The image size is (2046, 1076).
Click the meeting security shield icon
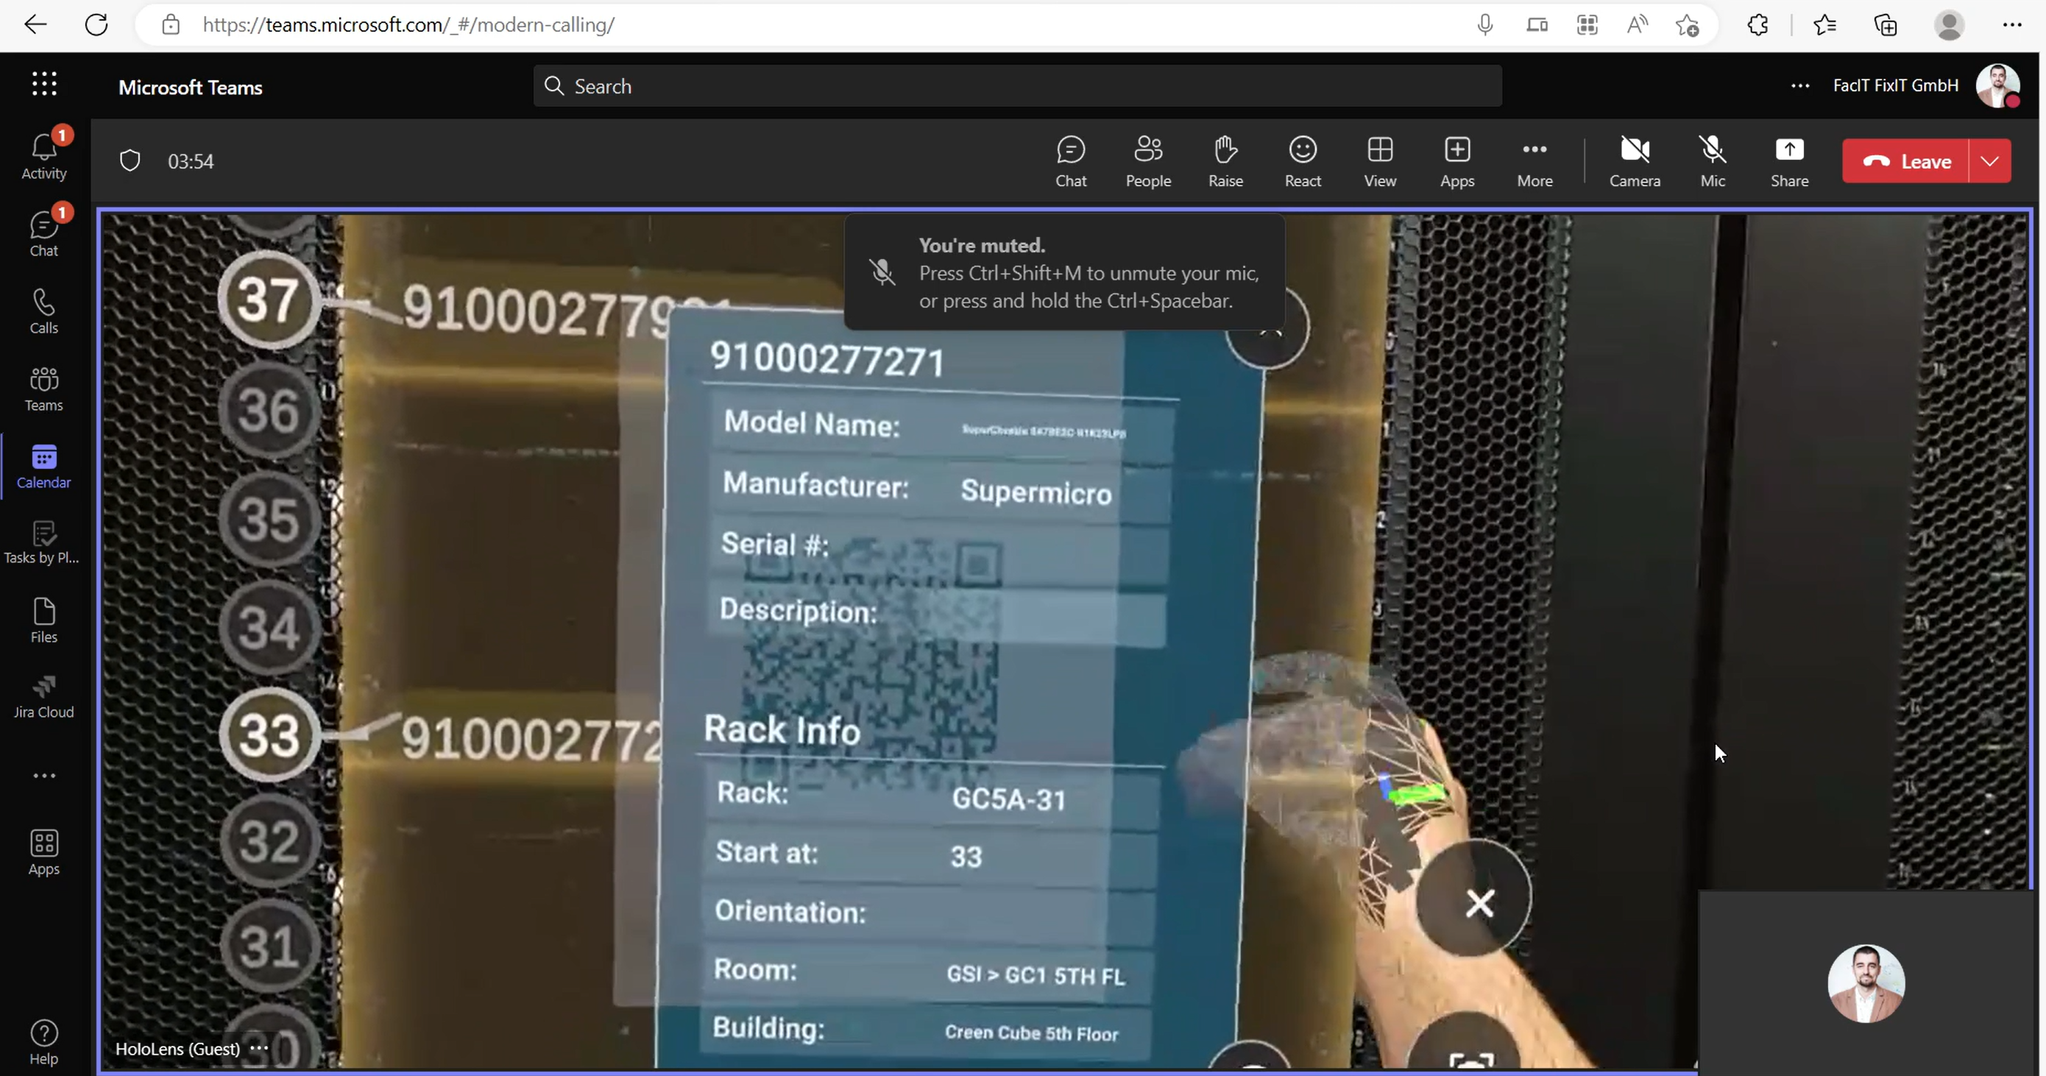(130, 161)
